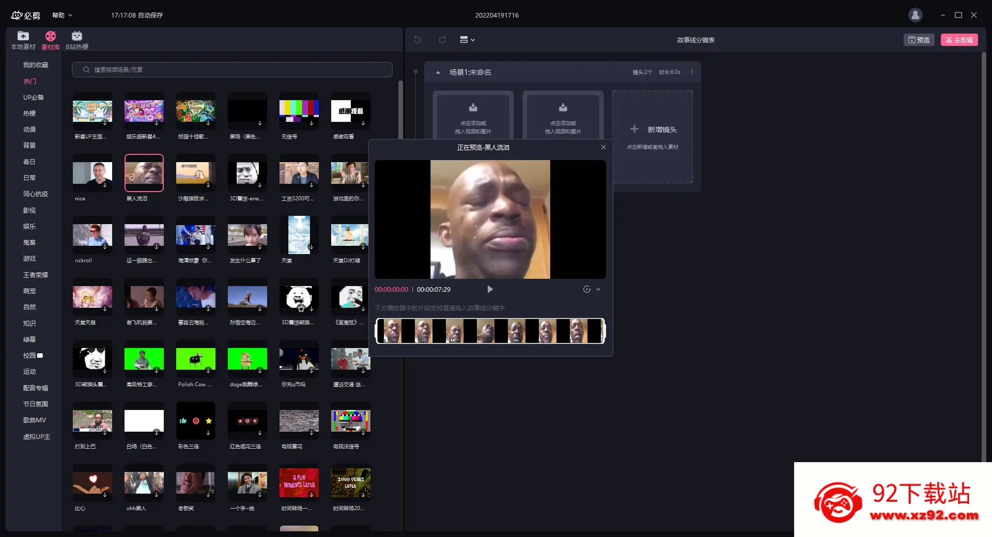Click the loop playback icon in preview
This screenshot has height=537, width=992.
click(586, 289)
